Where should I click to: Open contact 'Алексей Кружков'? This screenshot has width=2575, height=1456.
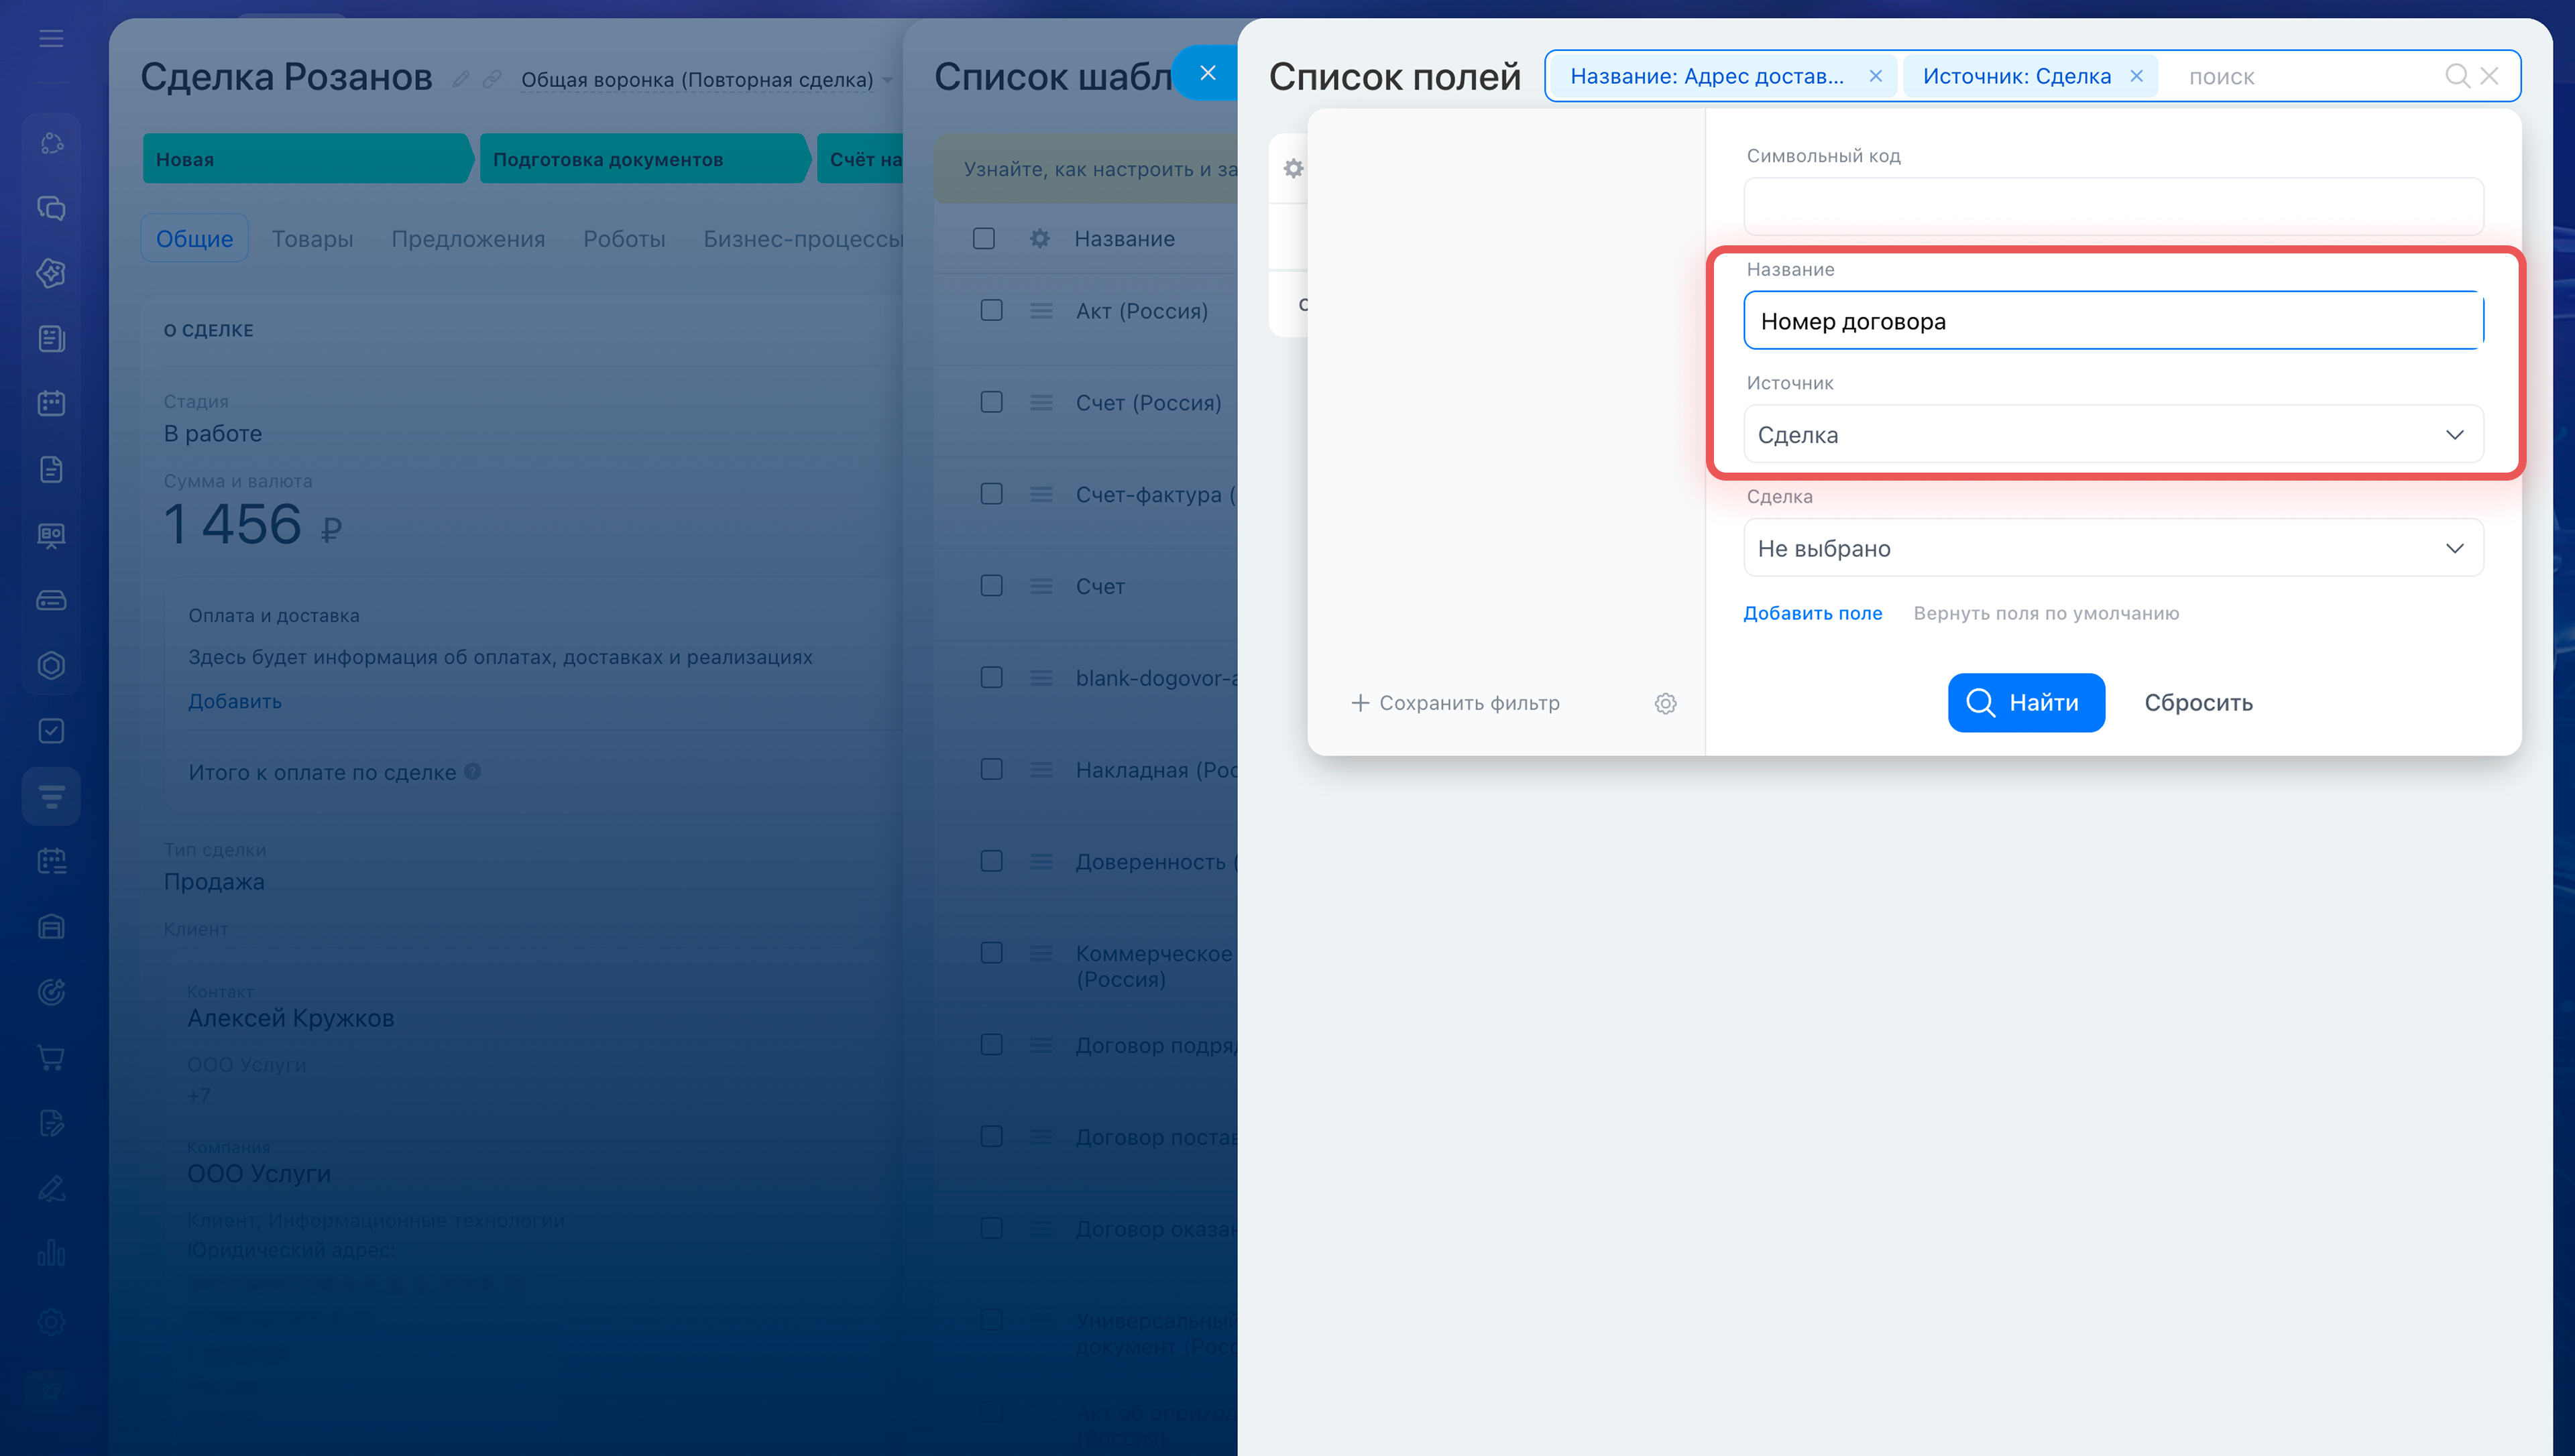click(x=291, y=1018)
